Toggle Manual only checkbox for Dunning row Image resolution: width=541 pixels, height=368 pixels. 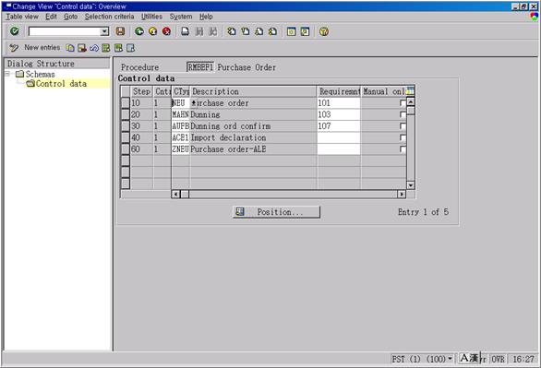click(403, 114)
